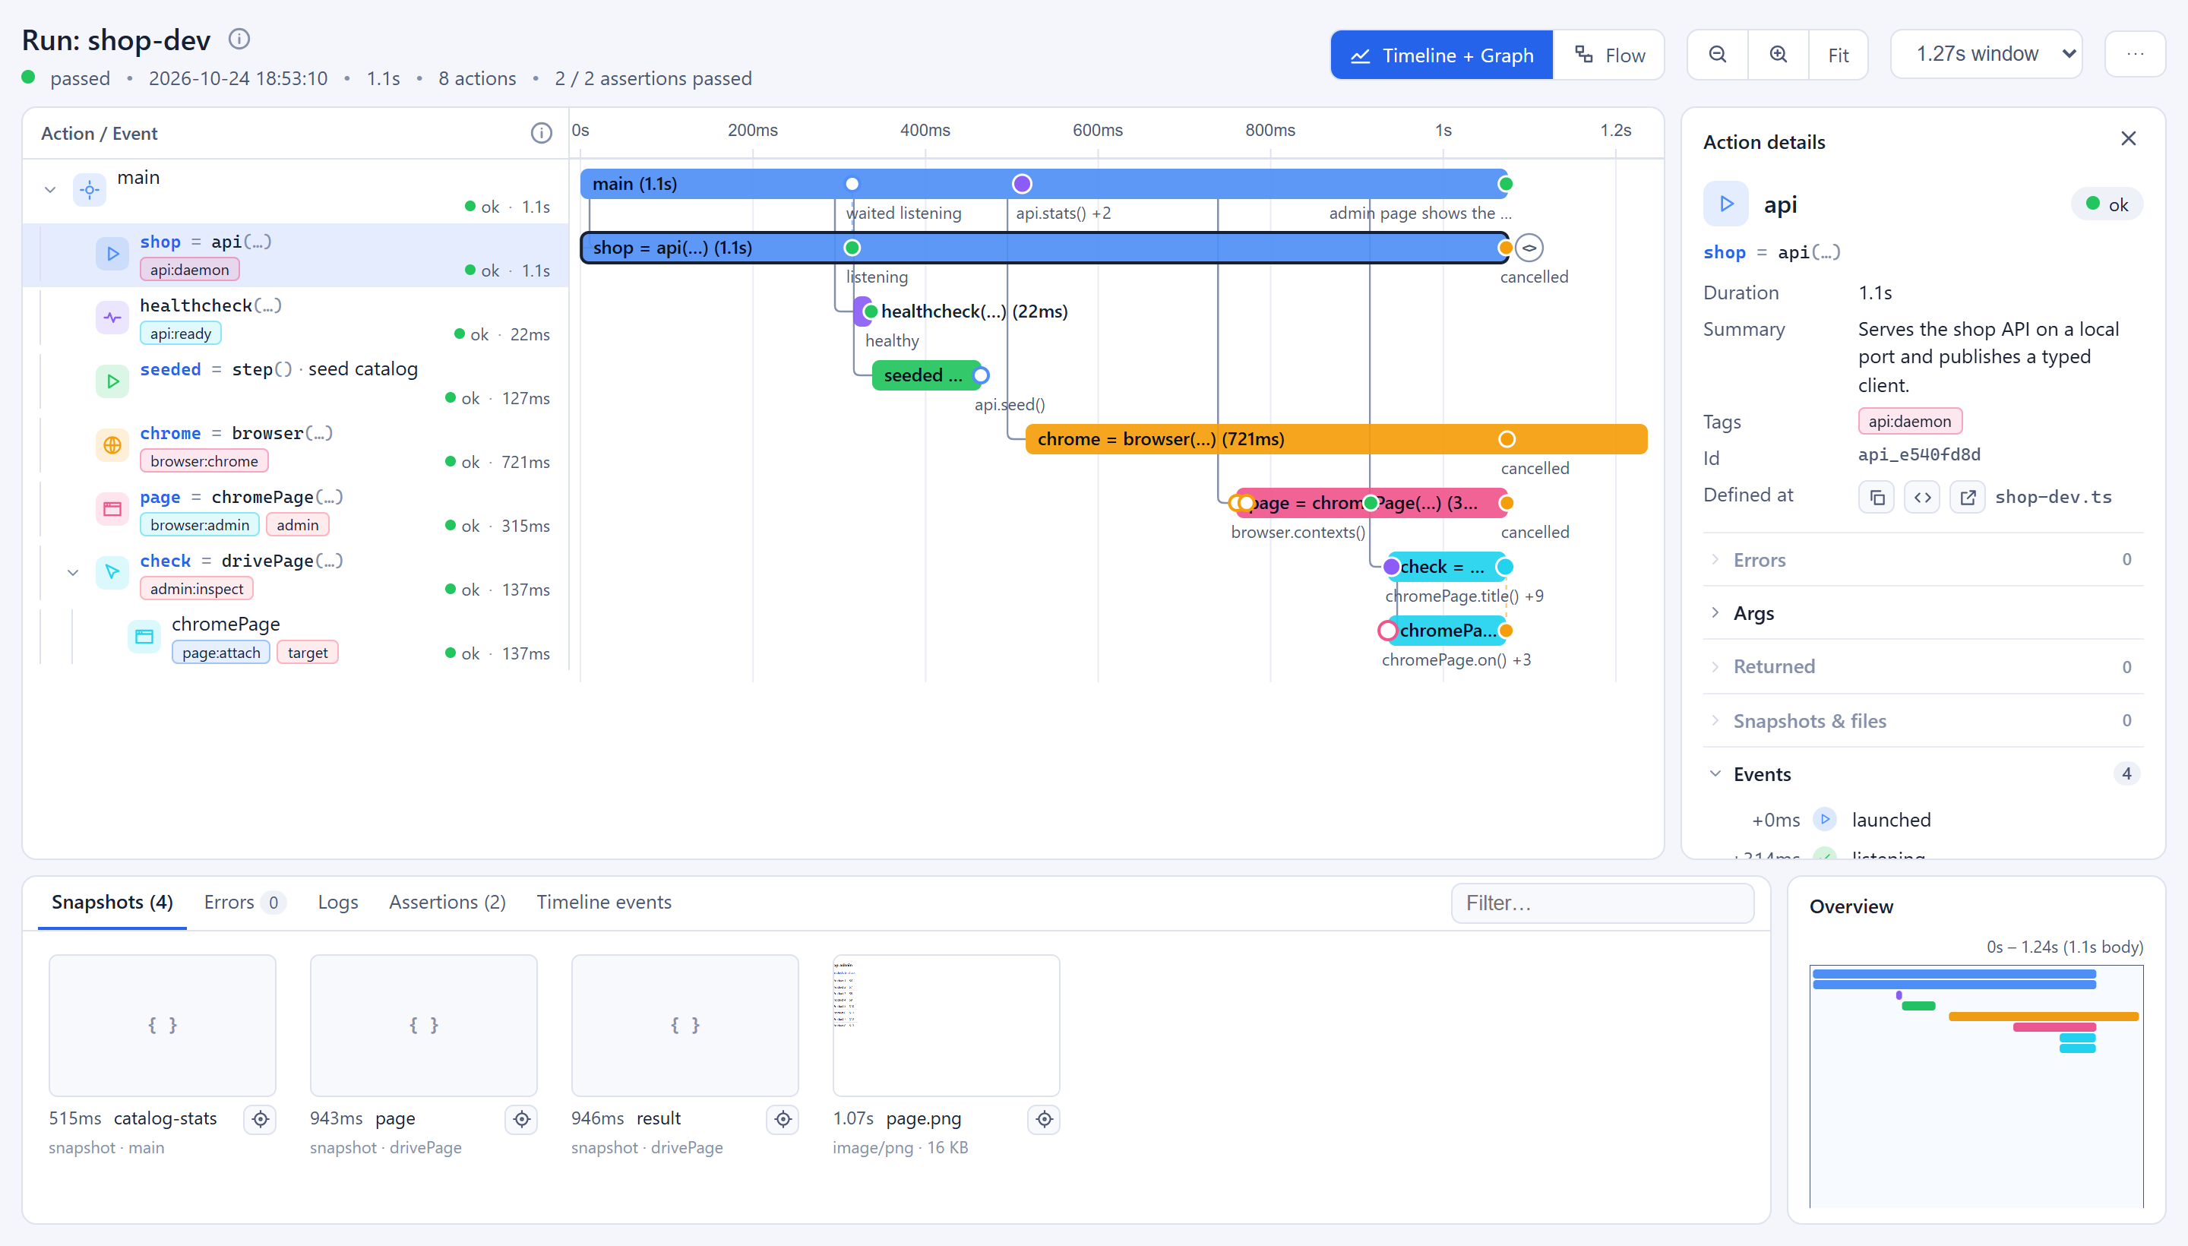Click the chrome browser globe icon
2188x1246 pixels.
pos(112,445)
